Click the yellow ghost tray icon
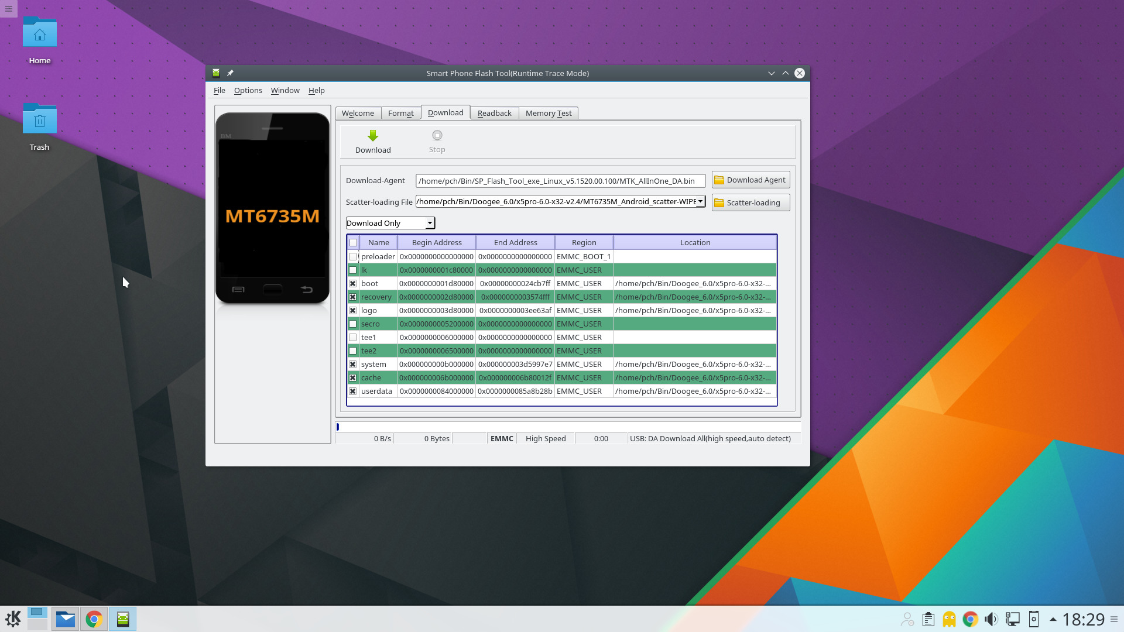 point(949,619)
